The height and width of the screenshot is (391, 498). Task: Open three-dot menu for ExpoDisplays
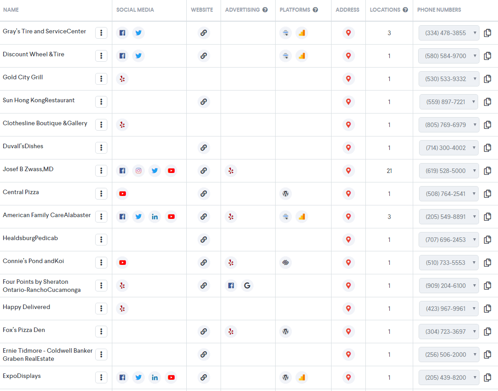[101, 377]
